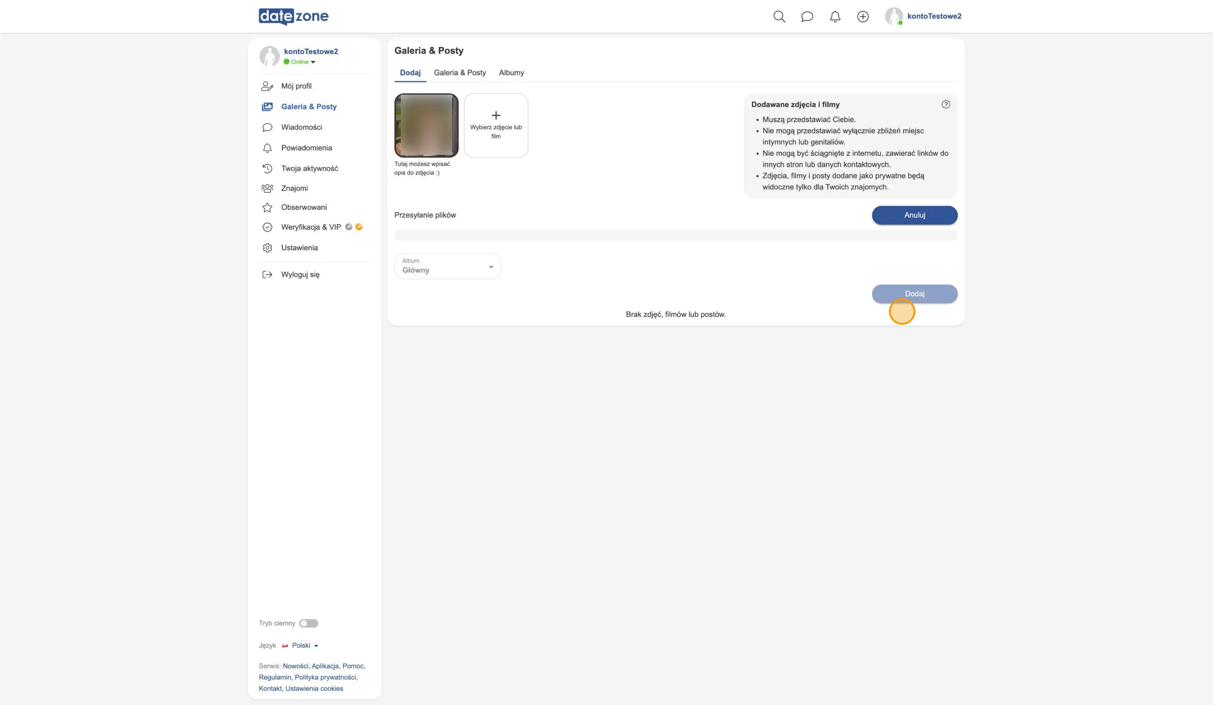Open the help question mark icon
This screenshot has height=705, width=1213.
pyautogui.click(x=945, y=104)
